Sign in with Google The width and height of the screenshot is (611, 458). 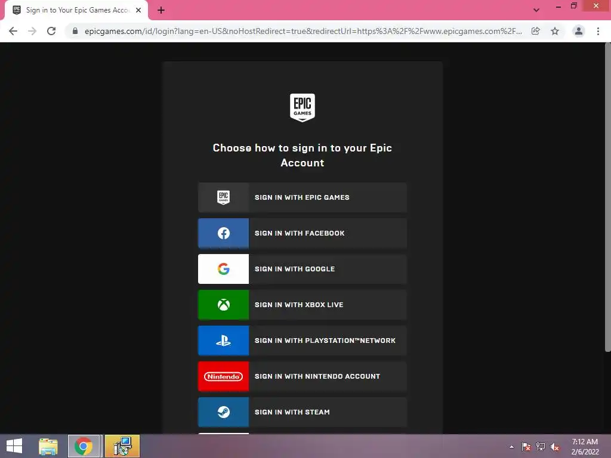[303, 269]
